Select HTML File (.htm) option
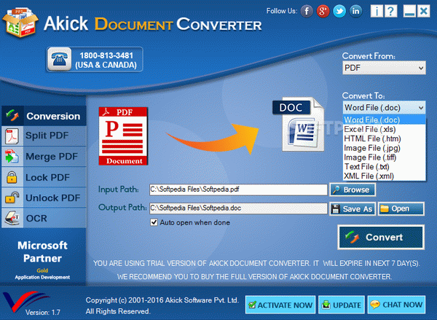437x320 pixels. 384,138
